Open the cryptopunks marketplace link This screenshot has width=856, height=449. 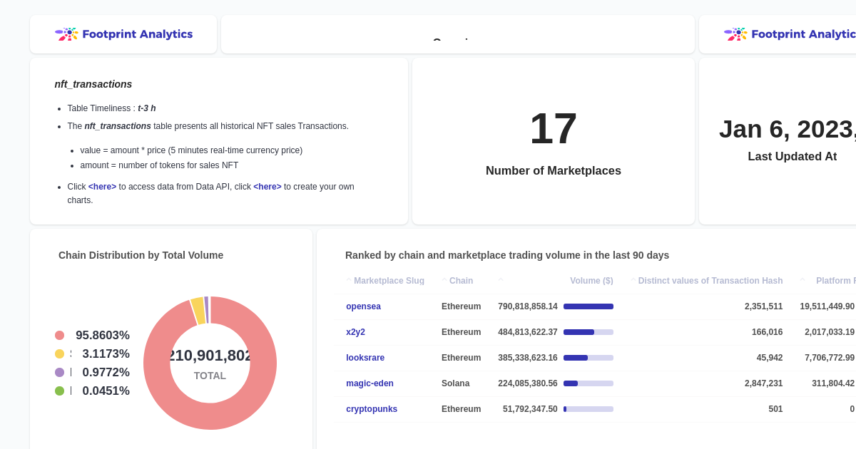(x=372, y=409)
